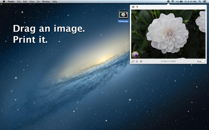This screenshot has height=130, width=209.
Task: Click the resize image icon
Action: [133, 61]
